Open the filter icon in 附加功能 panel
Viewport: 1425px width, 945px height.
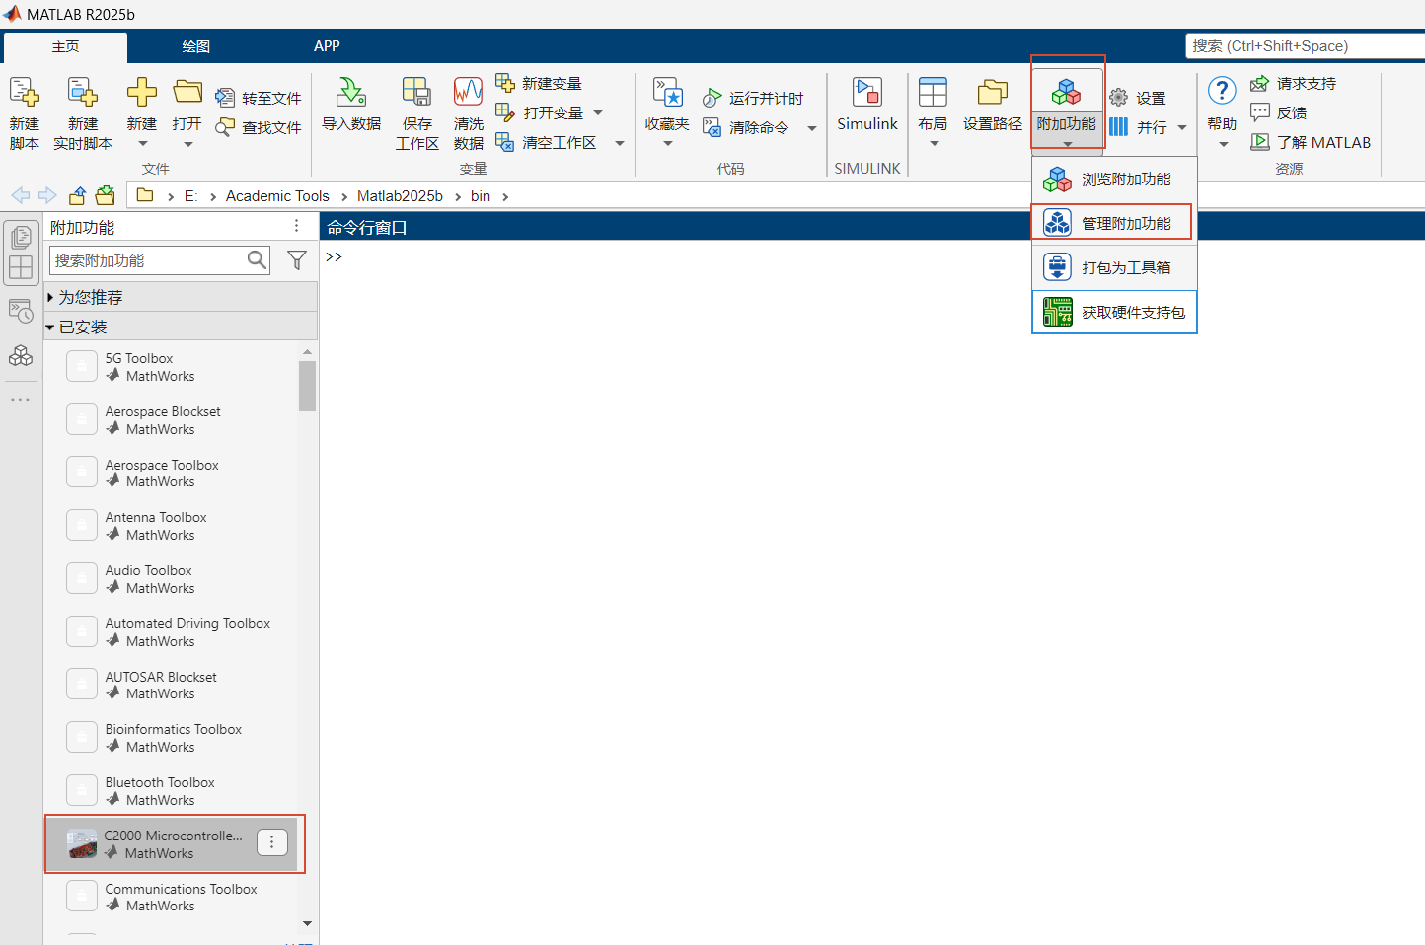coord(296,260)
